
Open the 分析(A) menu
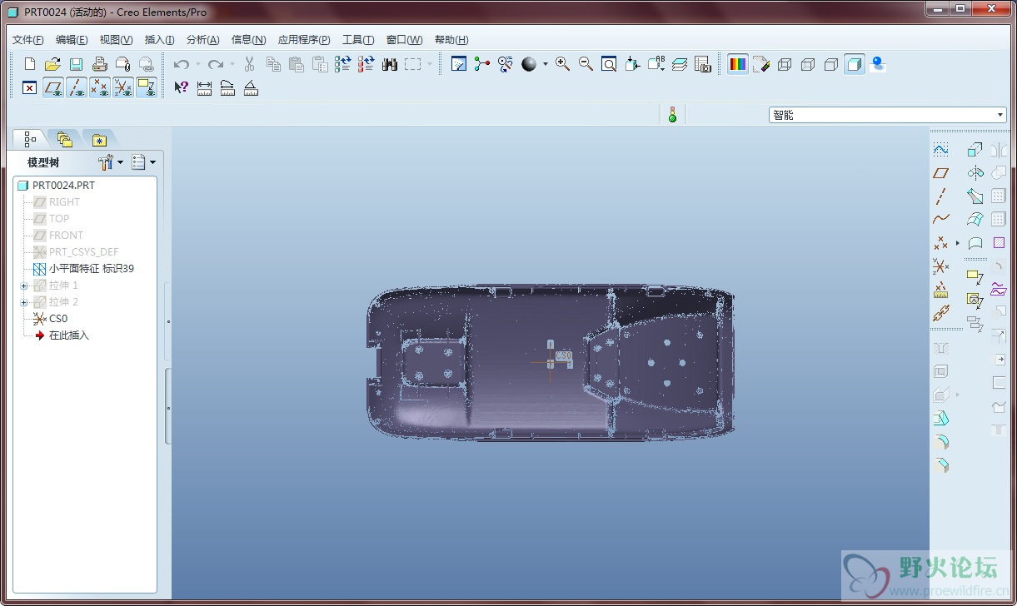click(x=202, y=40)
